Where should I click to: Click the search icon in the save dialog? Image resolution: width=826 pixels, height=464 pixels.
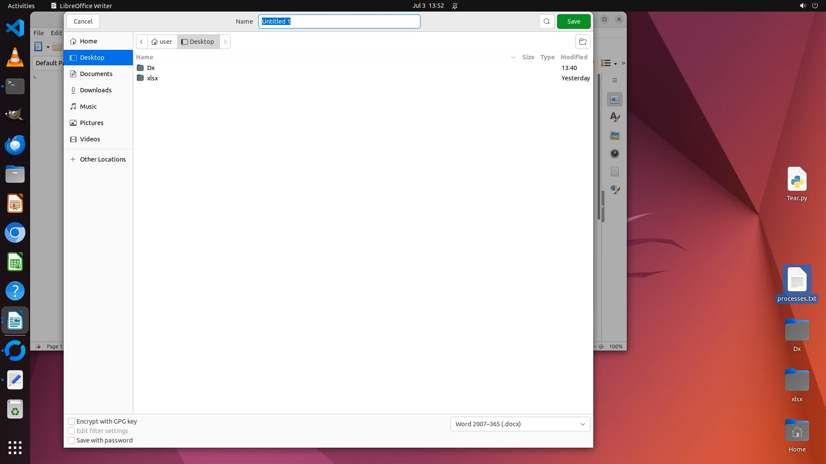546,21
